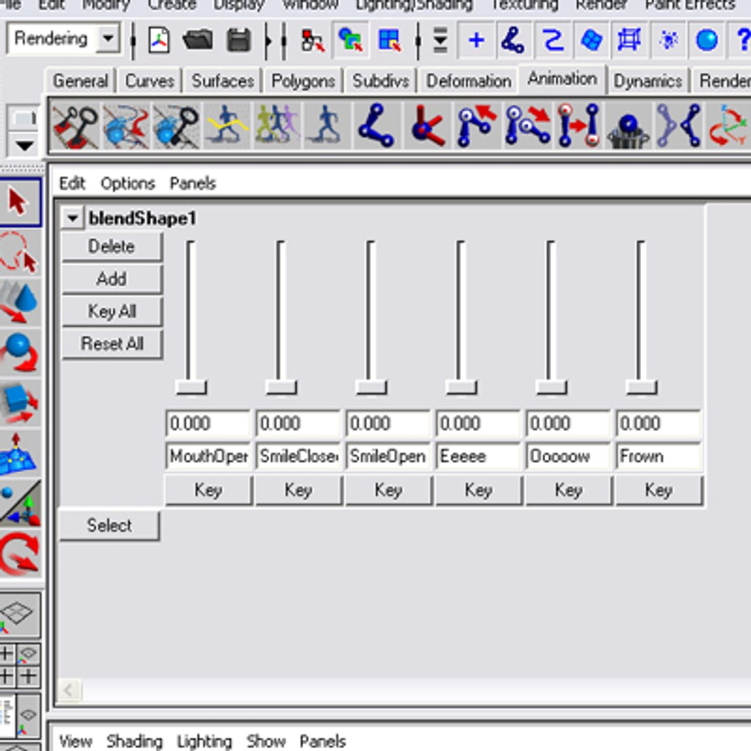Click the MouthOpen slider handle
The image size is (751, 751).
click(x=191, y=387)
